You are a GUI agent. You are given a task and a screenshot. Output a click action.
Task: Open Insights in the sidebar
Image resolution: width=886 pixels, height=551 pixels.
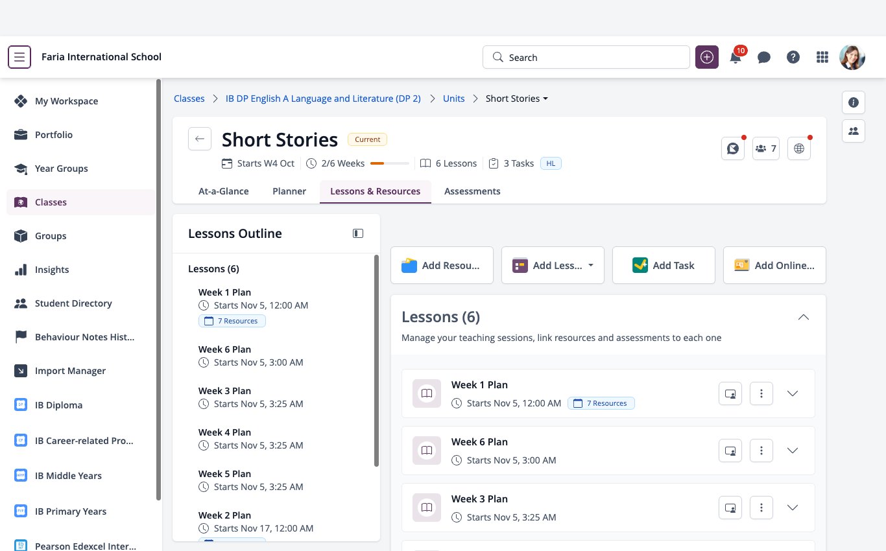[x=80, y=270]
